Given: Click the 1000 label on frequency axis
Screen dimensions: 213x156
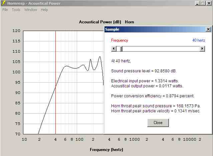Looking at the screenshot, I should (x=135, y=139).
